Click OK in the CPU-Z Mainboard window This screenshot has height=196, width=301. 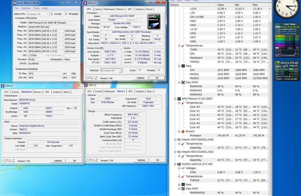click(x=74, y=161)
